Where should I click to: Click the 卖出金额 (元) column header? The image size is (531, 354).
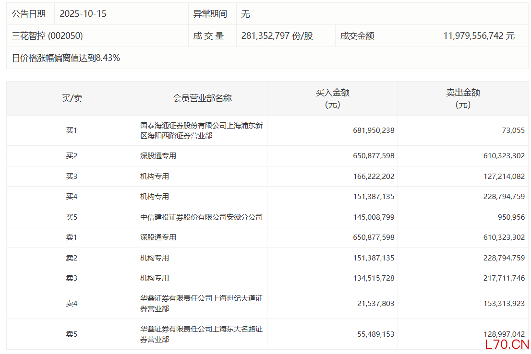point(463,98)
